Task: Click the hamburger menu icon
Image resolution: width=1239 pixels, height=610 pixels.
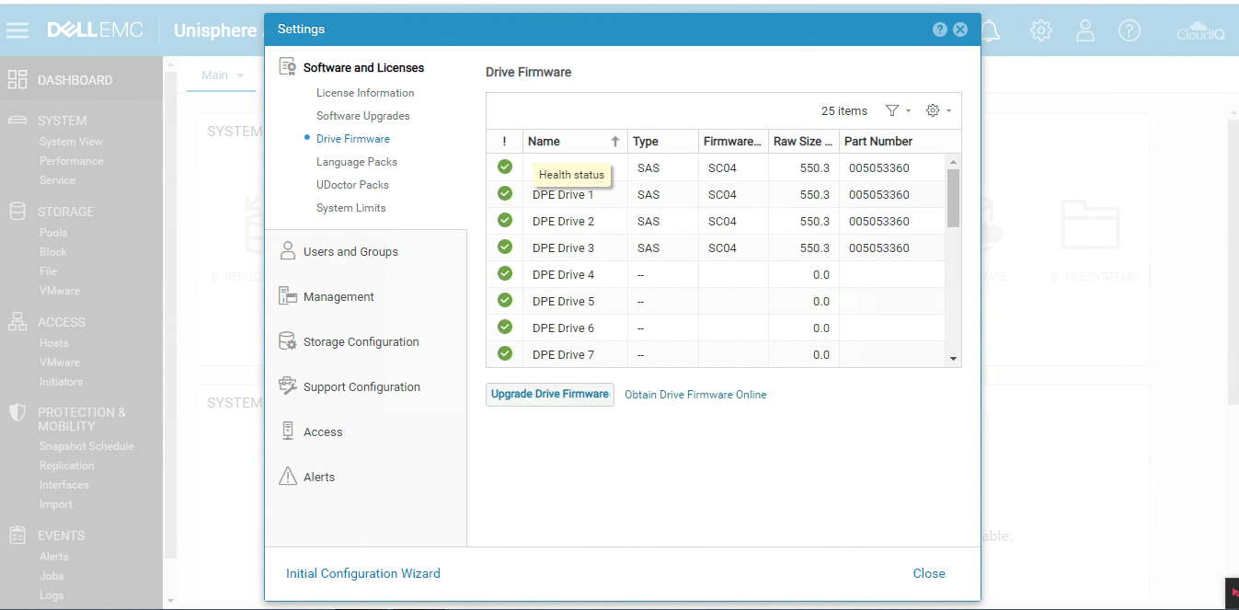Action: coord(17,30)
